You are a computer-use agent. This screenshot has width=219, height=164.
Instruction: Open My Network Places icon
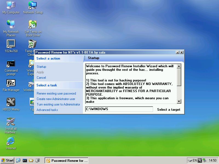(x=11, y=28)
